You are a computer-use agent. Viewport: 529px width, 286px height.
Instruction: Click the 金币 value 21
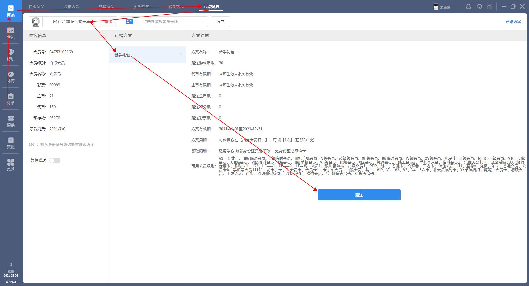[52, 96]
